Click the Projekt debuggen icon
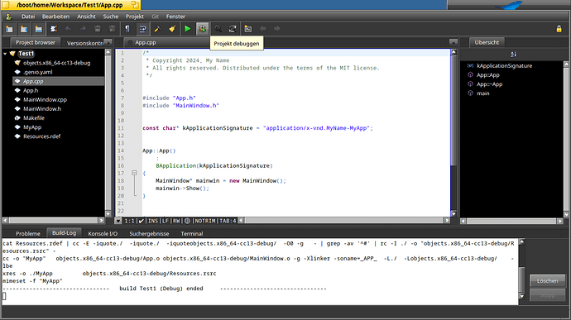Image resolution: width=571 pixels, height=320 pixels. tap(203, 29)
